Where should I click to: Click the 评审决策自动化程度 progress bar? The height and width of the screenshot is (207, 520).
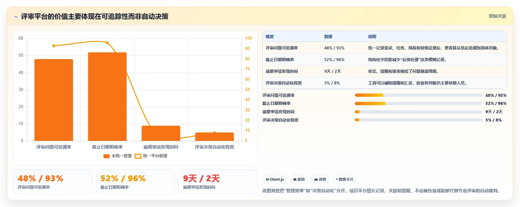click(418, 120)
